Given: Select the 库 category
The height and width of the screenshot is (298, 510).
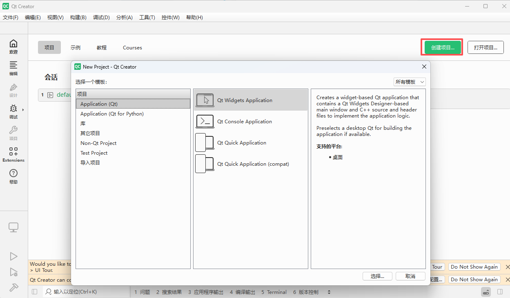Looking at the screenshot, I should 133,123.
